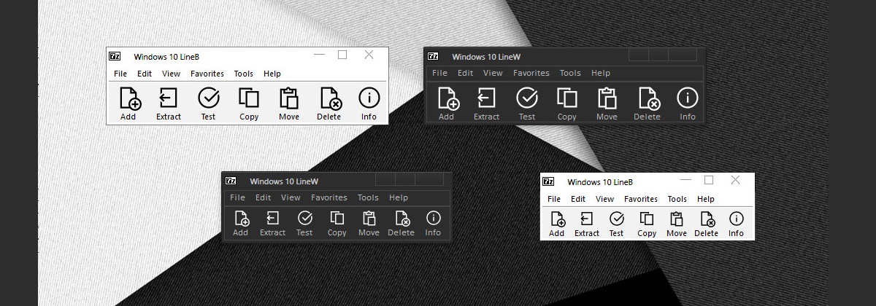The width and height of the screenshot is (876, 306).
Task: Click Test icon in large light LineB window
Action: (x=209, y=98)
